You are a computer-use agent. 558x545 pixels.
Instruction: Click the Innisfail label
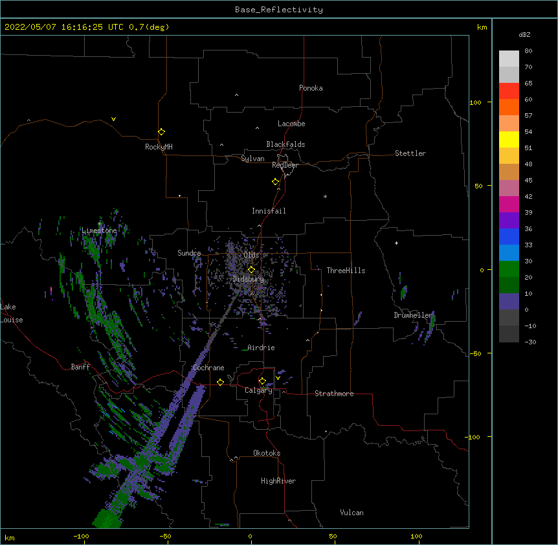269,211
